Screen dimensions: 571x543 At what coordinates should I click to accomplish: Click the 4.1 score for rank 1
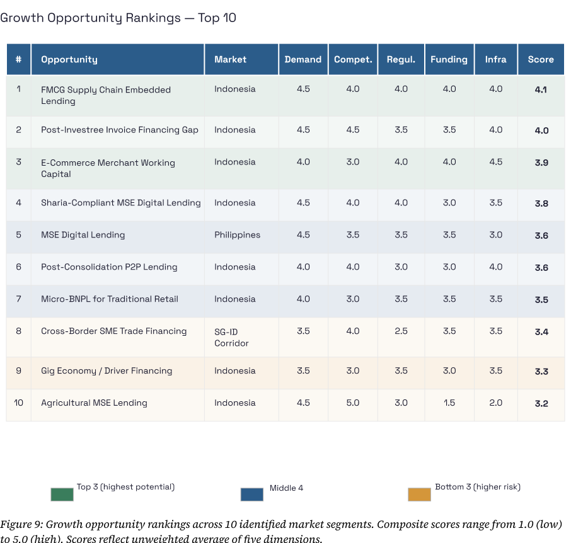[x=541, y=90]
